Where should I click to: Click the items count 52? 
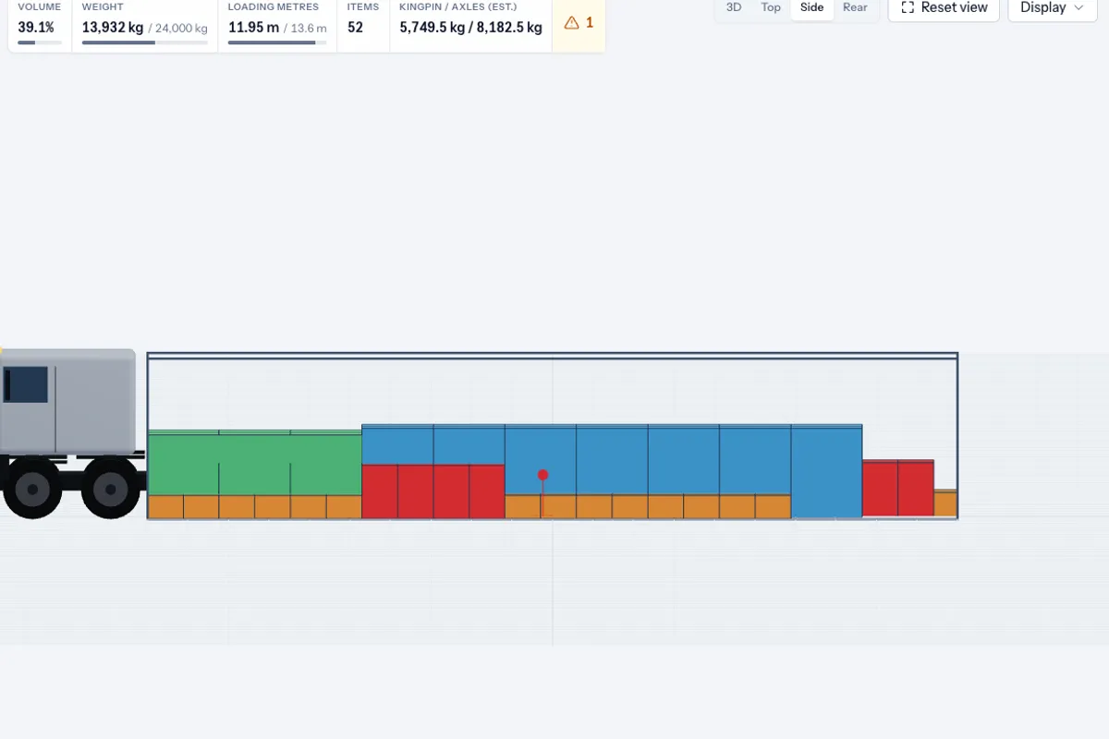tap(355, 27)
